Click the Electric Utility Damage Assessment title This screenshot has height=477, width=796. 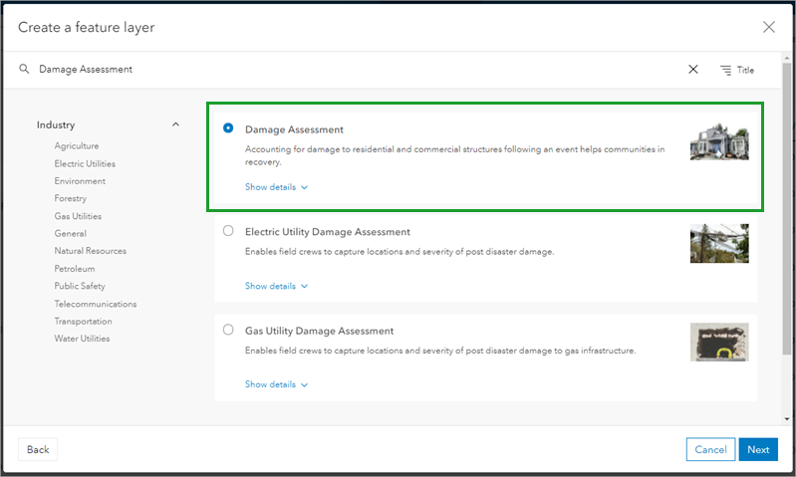[x=328, y=231]
